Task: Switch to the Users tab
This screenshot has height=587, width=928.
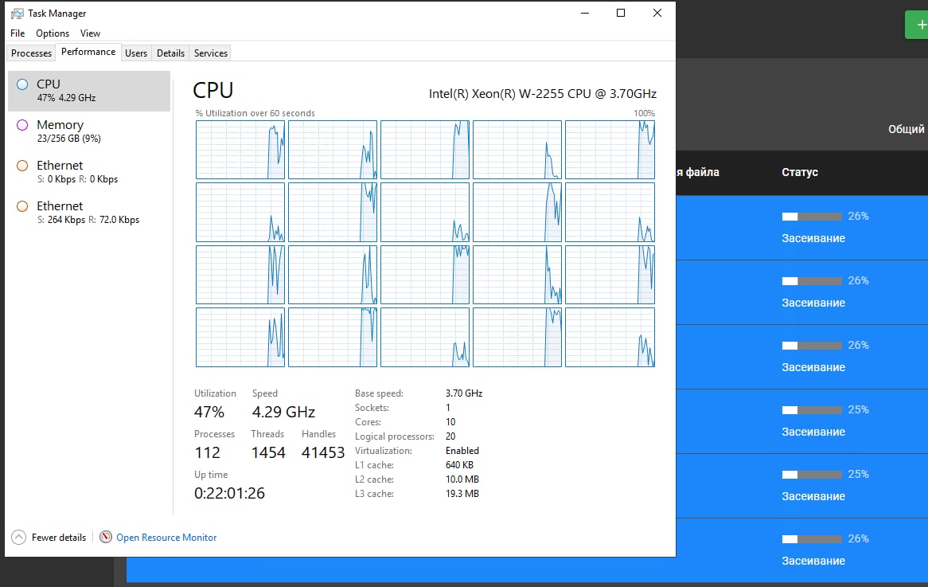Action: [x=136, y=53]
